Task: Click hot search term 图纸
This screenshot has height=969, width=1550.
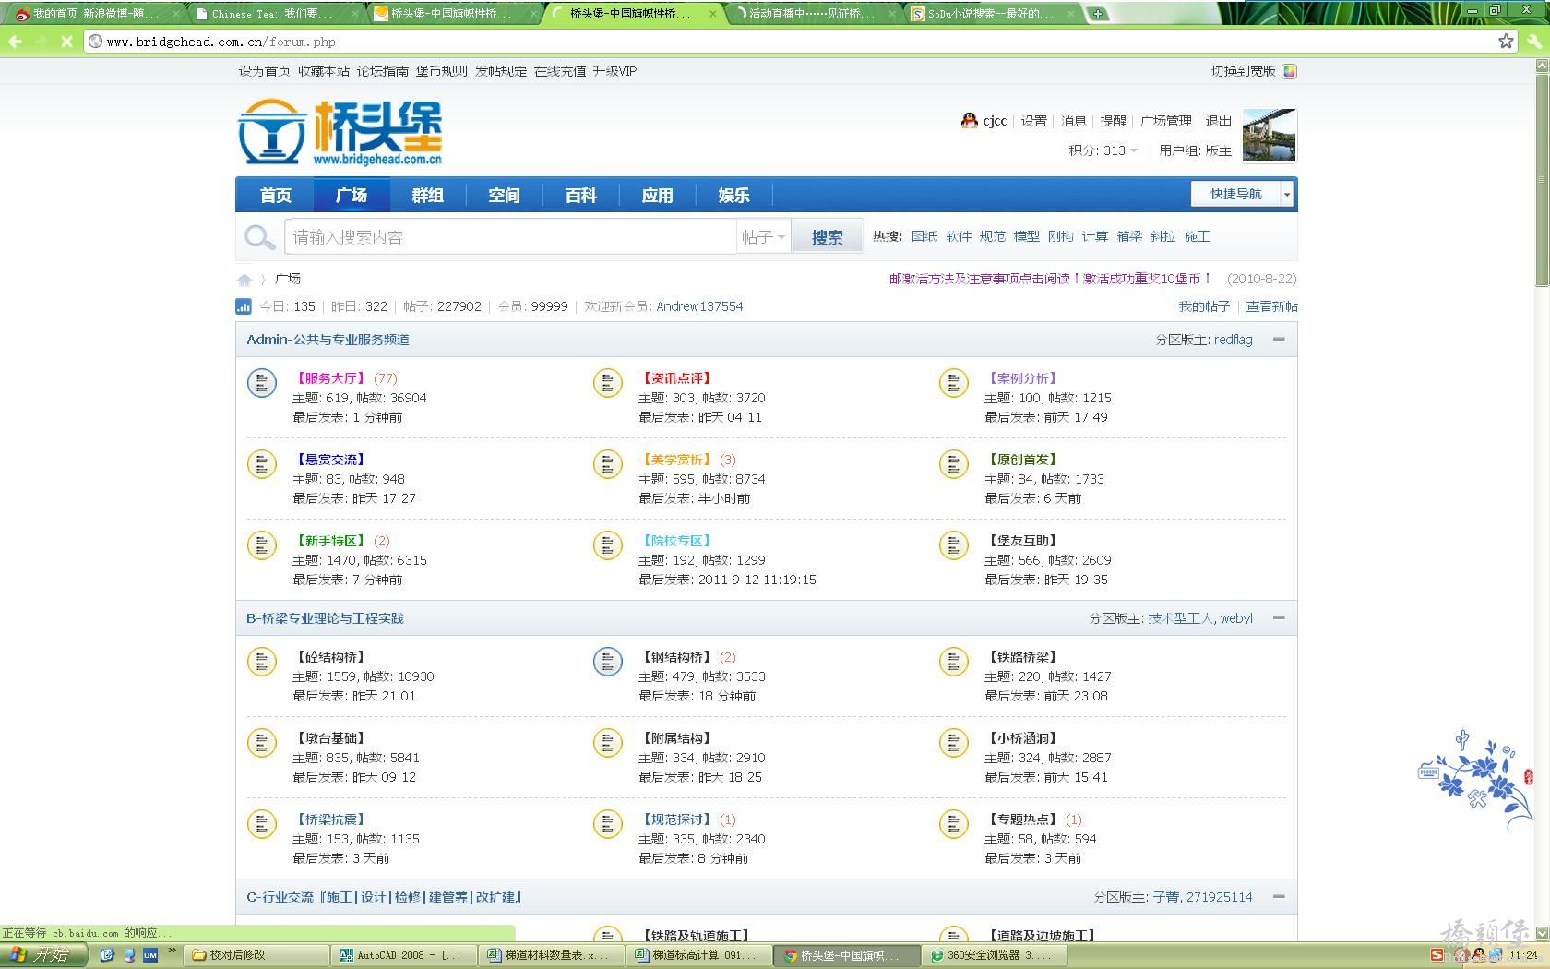Action: [x=924, y=236]
